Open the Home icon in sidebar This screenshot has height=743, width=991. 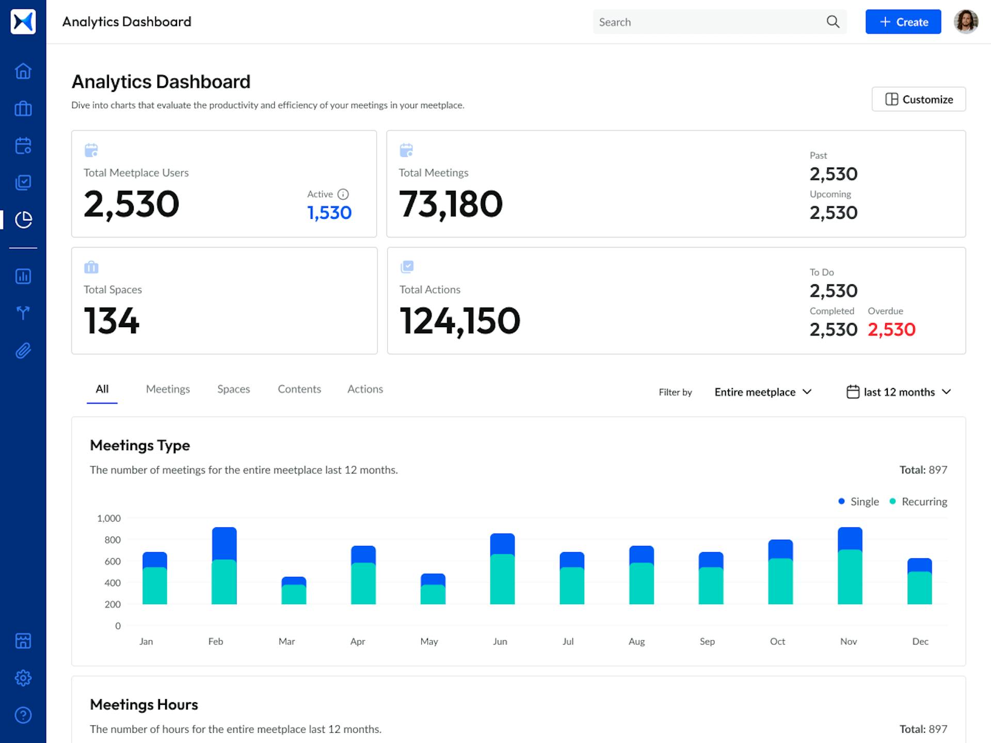(x=23, y=71)
